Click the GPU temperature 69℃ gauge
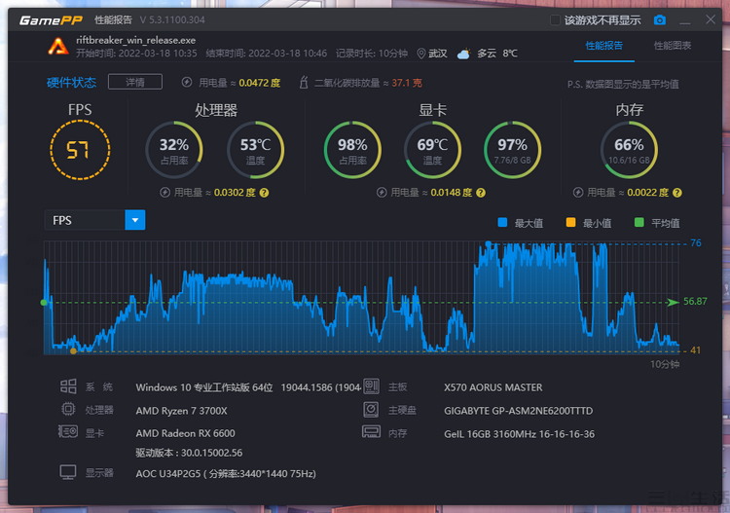The width and height of the screenshot is (730, 513). pos(432,150)
